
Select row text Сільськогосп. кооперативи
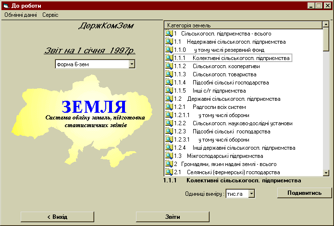[x=226, y=66]
